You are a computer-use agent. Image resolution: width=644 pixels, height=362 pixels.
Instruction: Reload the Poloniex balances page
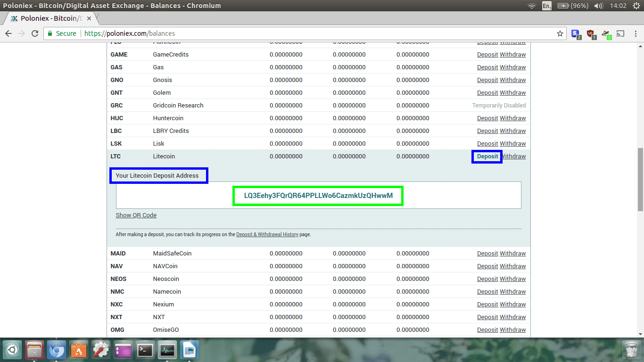coord(34,33)
